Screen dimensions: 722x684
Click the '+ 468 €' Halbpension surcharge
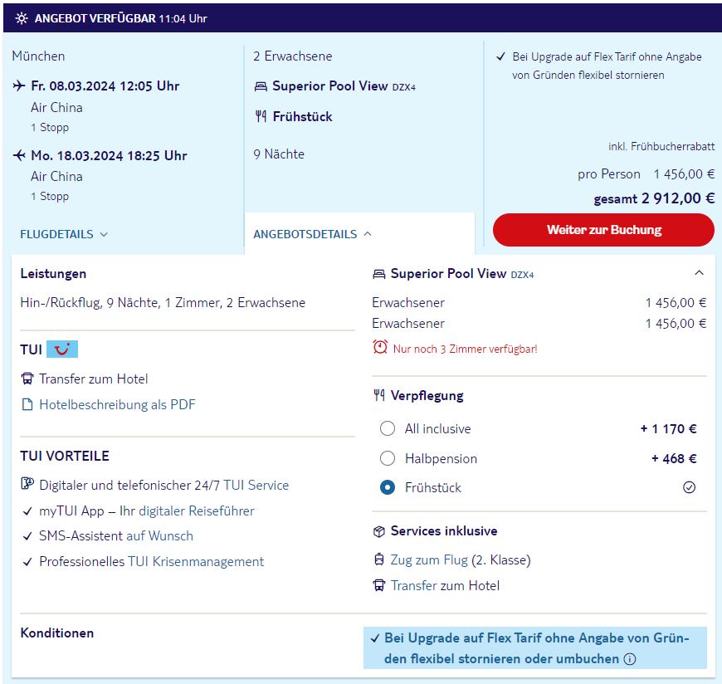click(x=674, y=459)
